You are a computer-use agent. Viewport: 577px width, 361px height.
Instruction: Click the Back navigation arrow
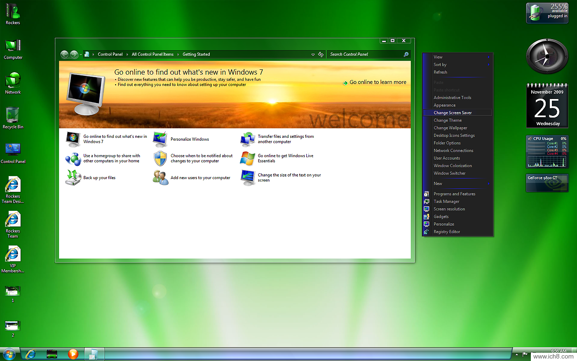coord(64,54)
